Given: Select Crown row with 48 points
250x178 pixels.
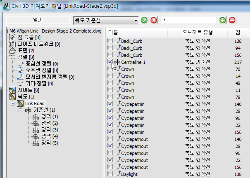Looking at the screenshot, I should click(x=177, y=83).
